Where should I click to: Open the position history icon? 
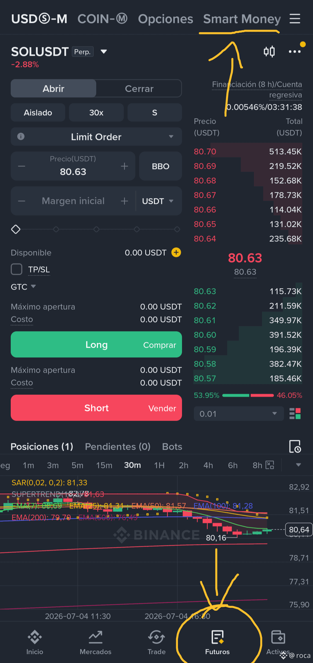(x=295, y=446)
